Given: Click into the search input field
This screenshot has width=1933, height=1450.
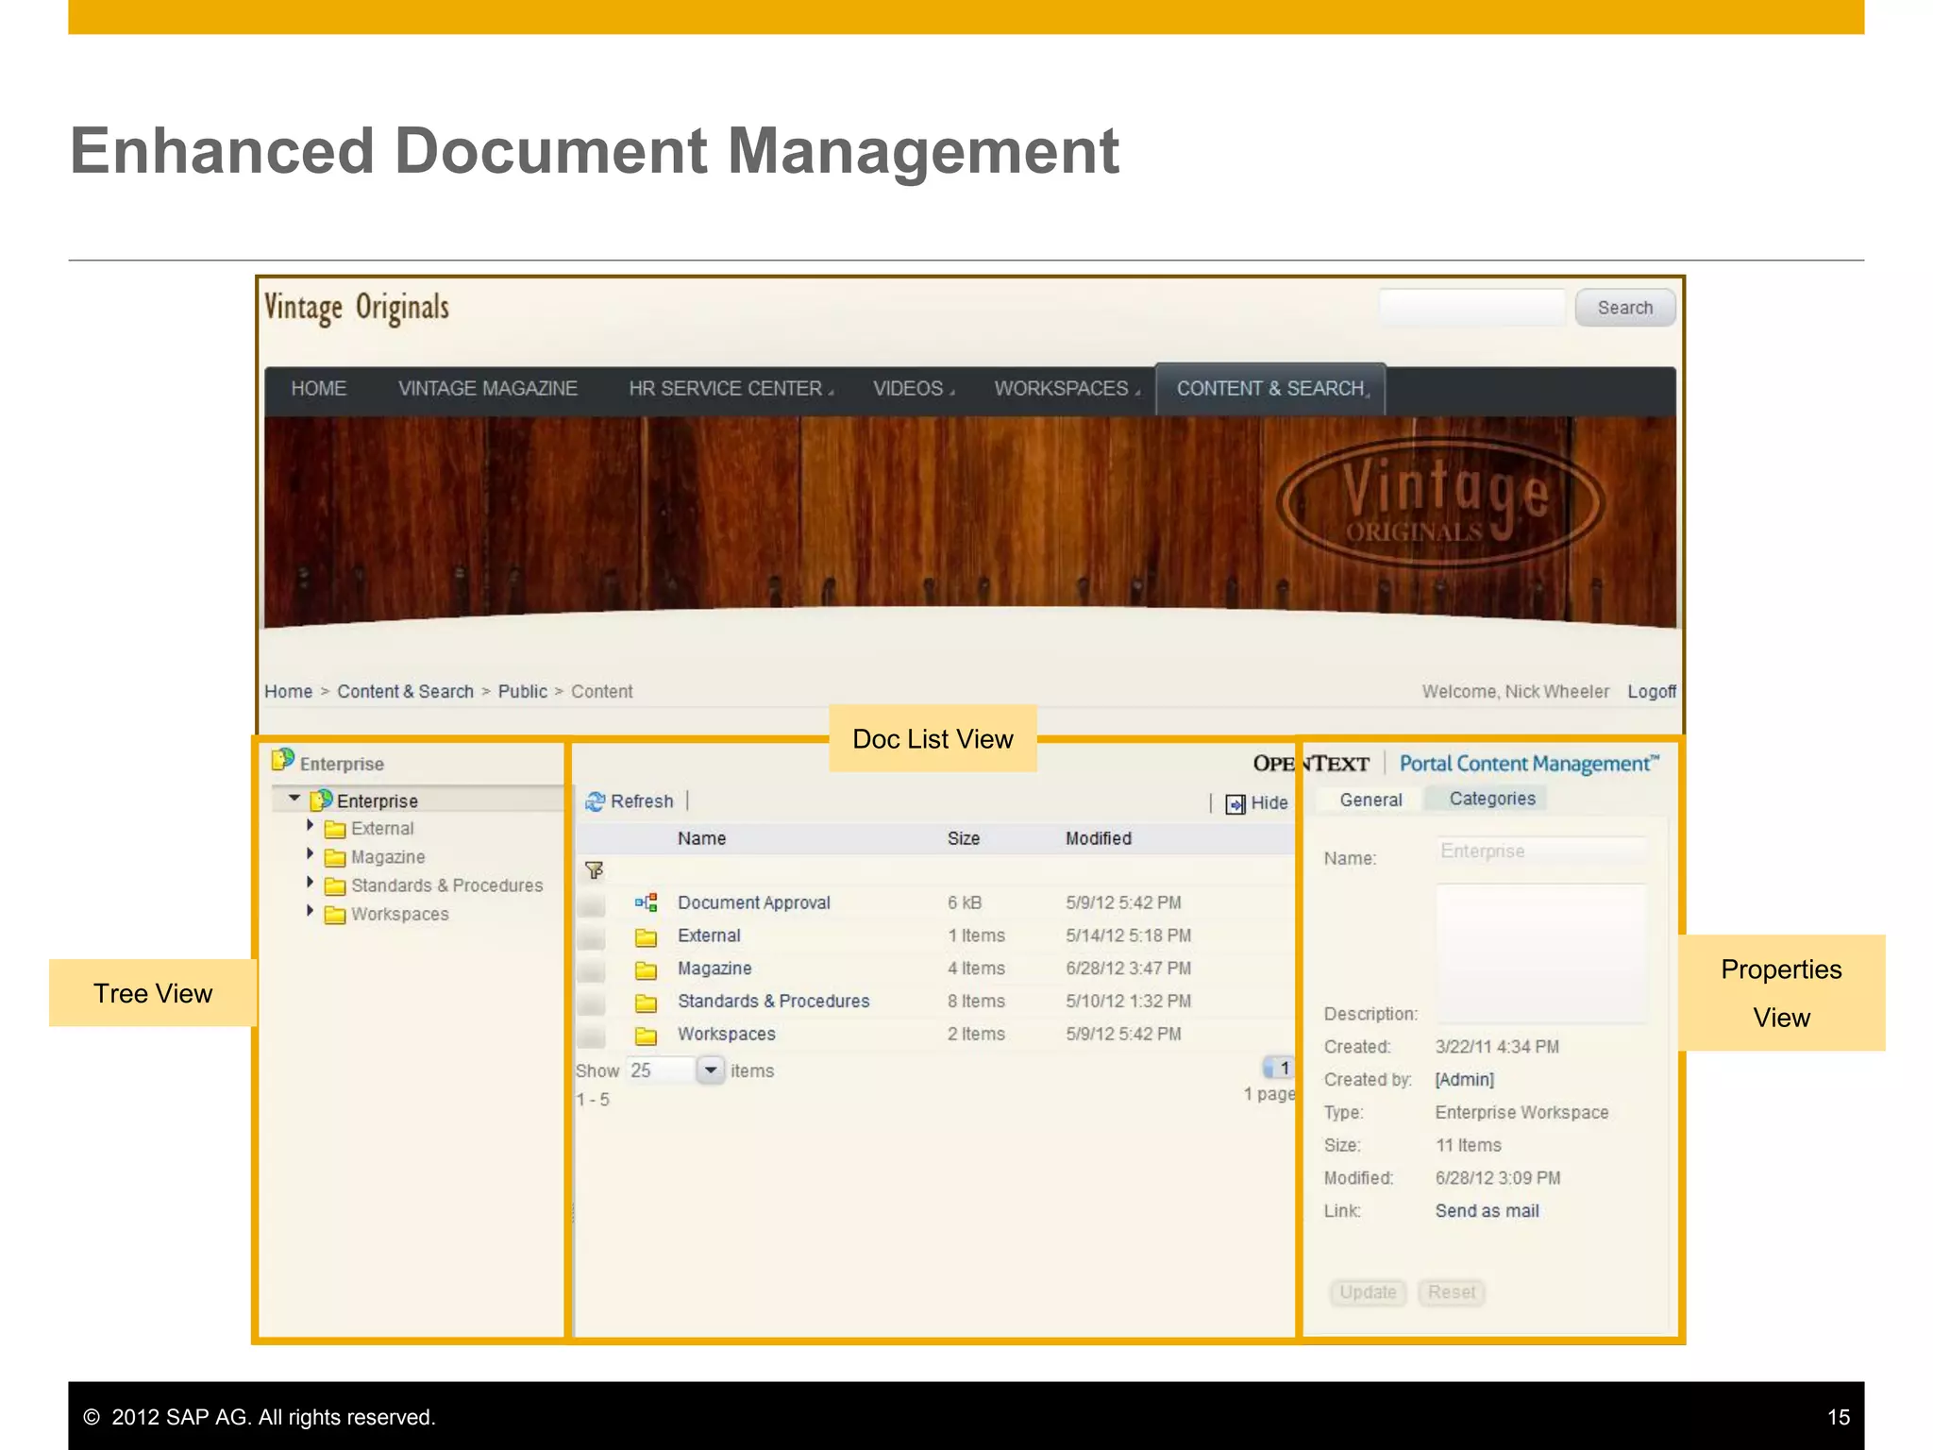Looking at the screenshot, I should (x=1472, y=308).
